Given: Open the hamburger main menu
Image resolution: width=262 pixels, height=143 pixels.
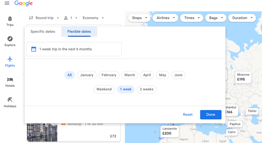Looking at the screenshot, I should coord(7,3).
